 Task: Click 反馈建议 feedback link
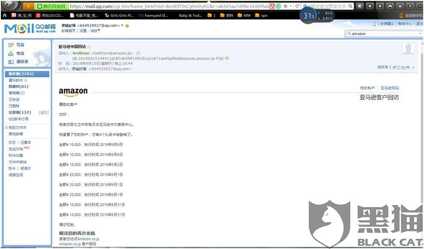pyautogui.click(x=387, y=24)
